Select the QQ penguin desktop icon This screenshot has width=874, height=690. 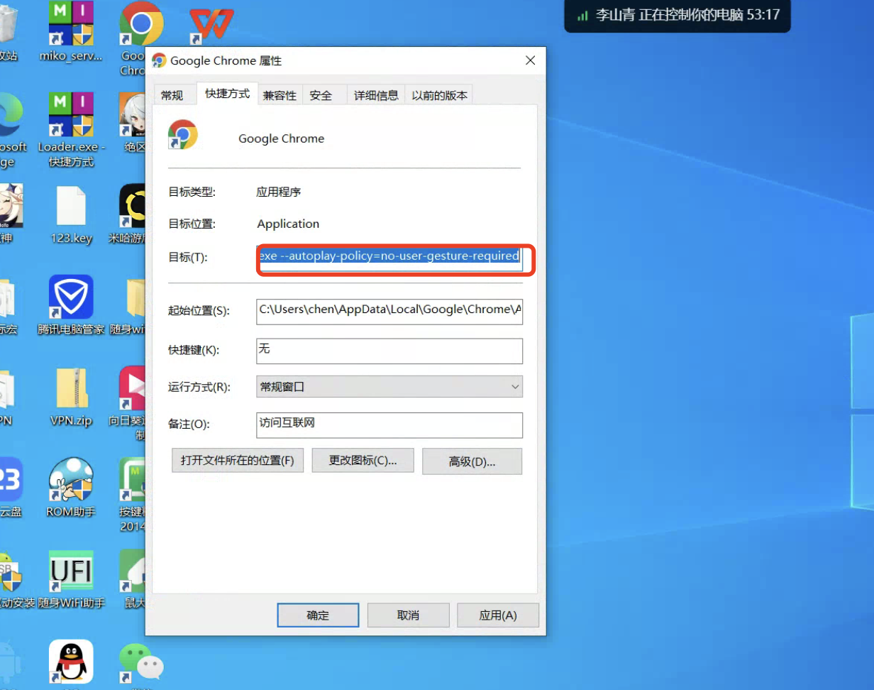point(71,662)
